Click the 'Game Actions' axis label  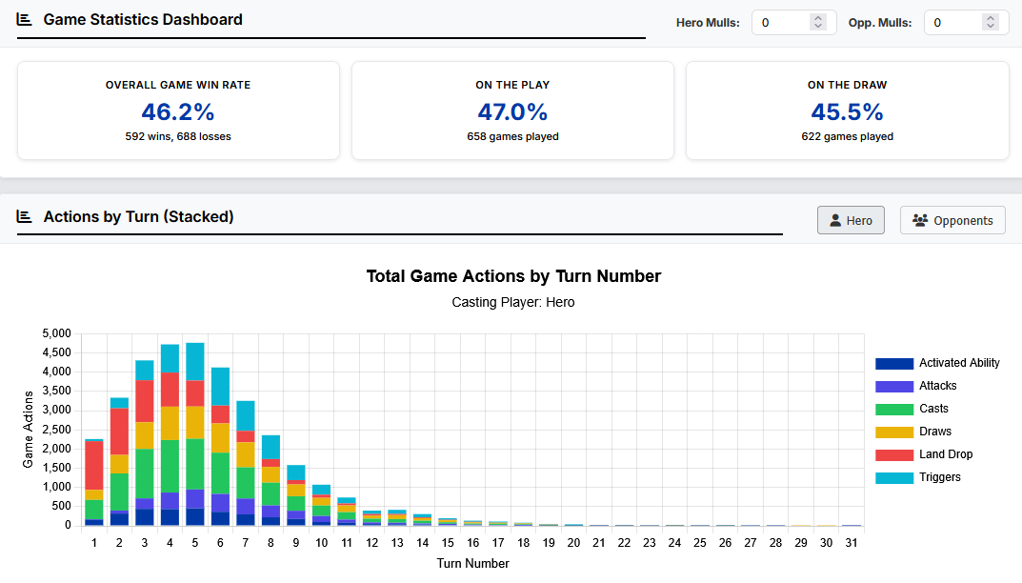click(28, 429)
